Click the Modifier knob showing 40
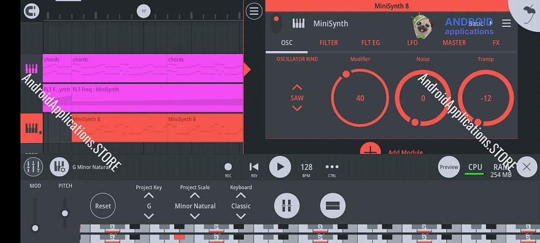The image size is (540, 243). [360, 98]
